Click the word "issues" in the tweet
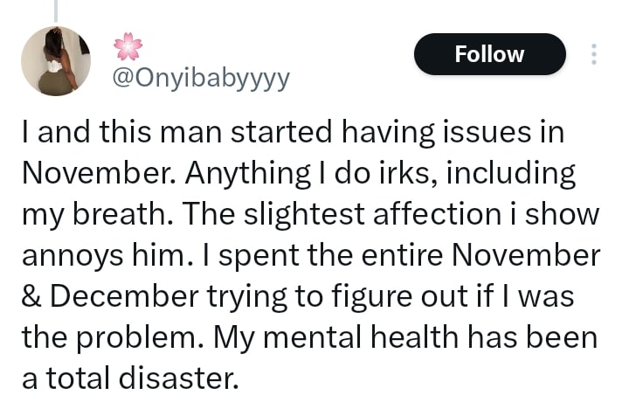Screen dimensions: 629x402 492,133
